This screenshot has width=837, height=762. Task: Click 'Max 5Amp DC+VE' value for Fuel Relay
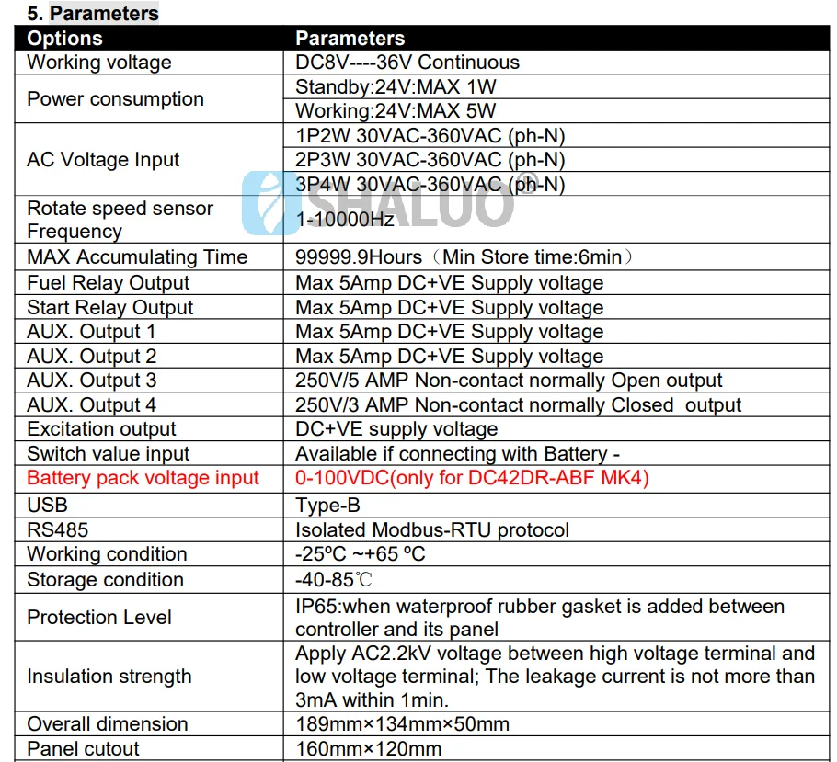pyautogui.click(x=450, y=283)
